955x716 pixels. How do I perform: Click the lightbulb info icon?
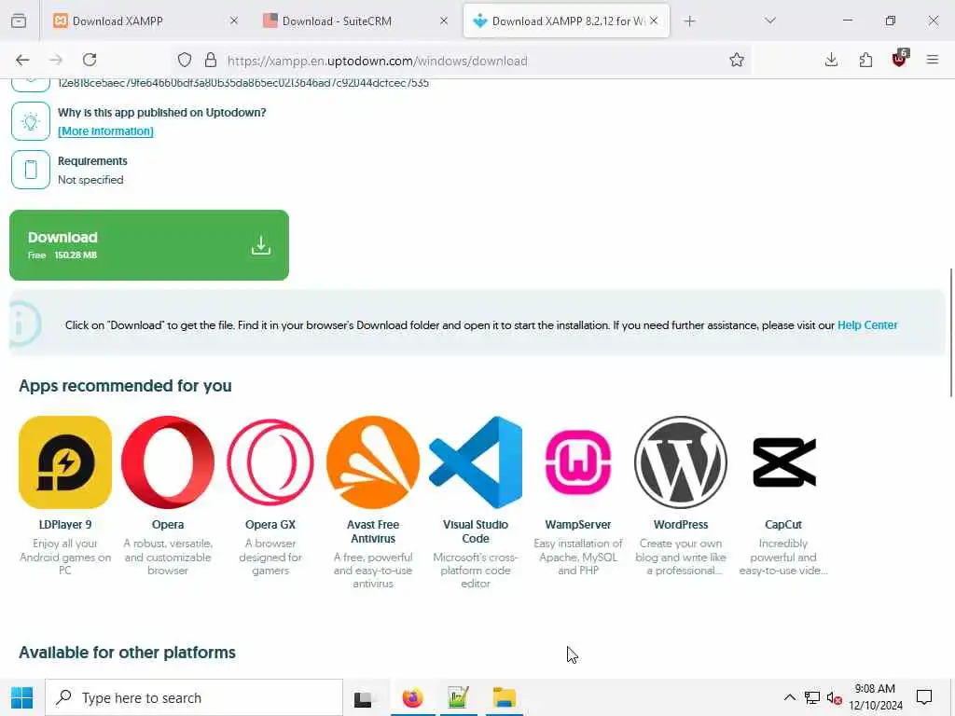[x=31, y=121]
